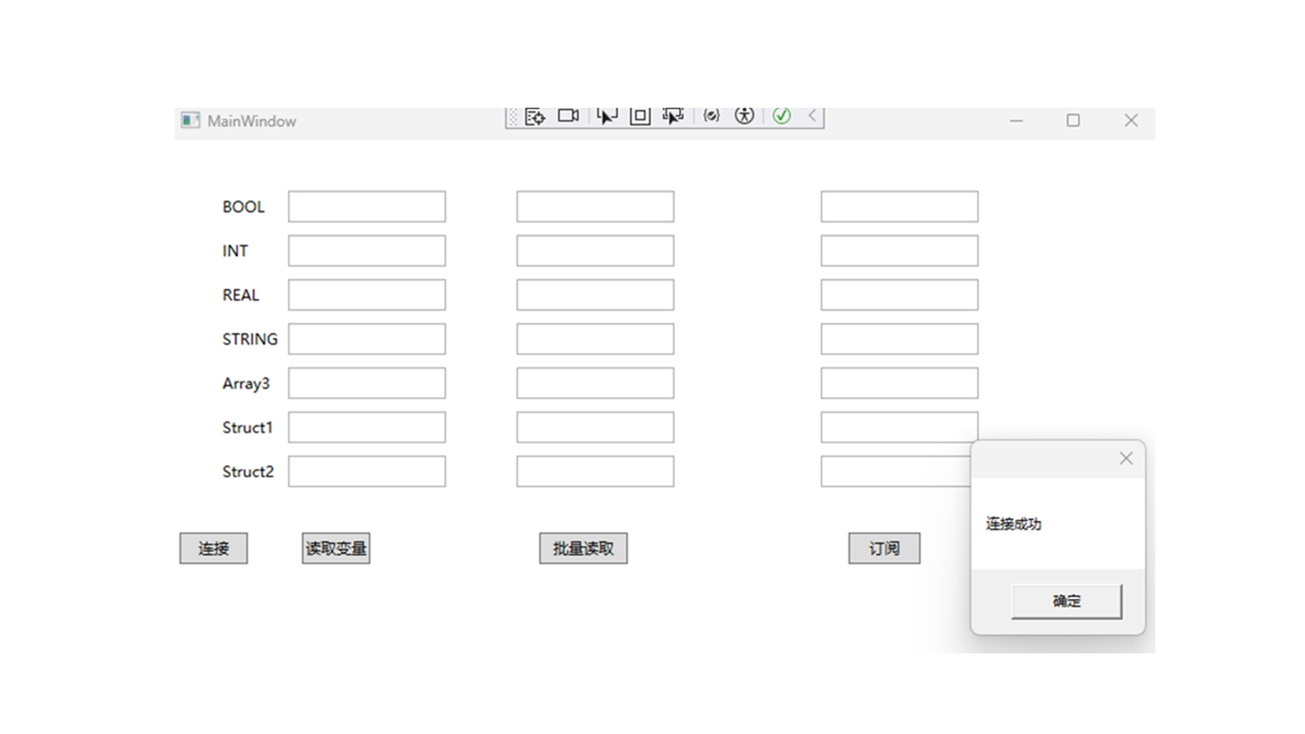
Task: Open Live Visual Tree from debug toolbar
Action: point(535,116)
